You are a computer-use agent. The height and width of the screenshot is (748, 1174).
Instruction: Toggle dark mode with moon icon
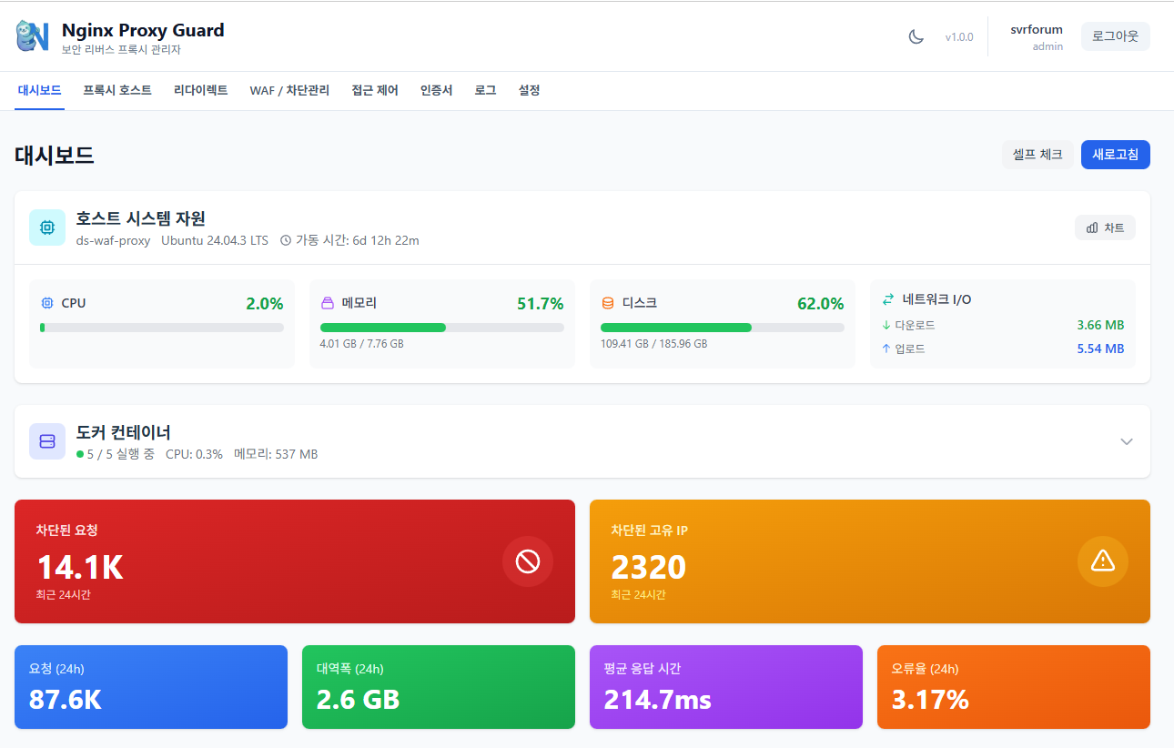916,36
